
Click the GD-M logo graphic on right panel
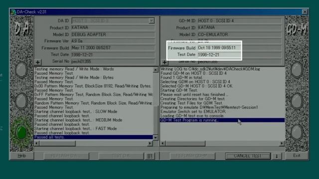pos(297,29)
